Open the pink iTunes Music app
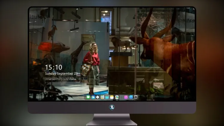This screenshot has height=126, width=224. pyautogui.click(x=126, y=97)
